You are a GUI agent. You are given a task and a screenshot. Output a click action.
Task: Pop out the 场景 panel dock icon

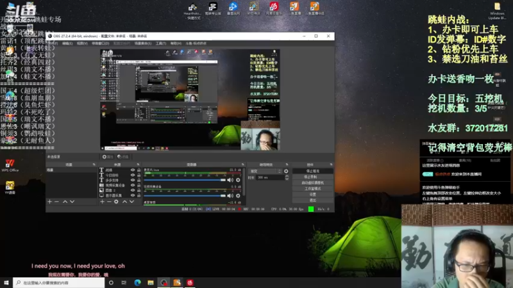[x=94, y=164]
